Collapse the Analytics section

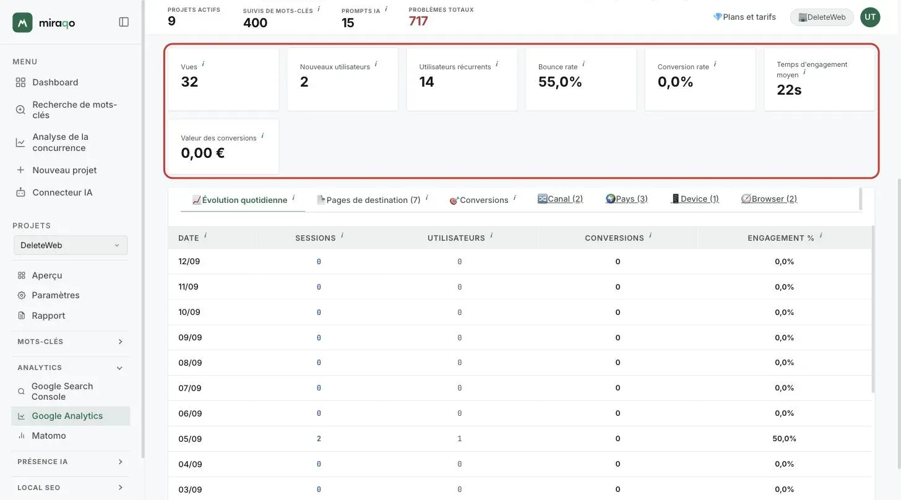[71, 368]
